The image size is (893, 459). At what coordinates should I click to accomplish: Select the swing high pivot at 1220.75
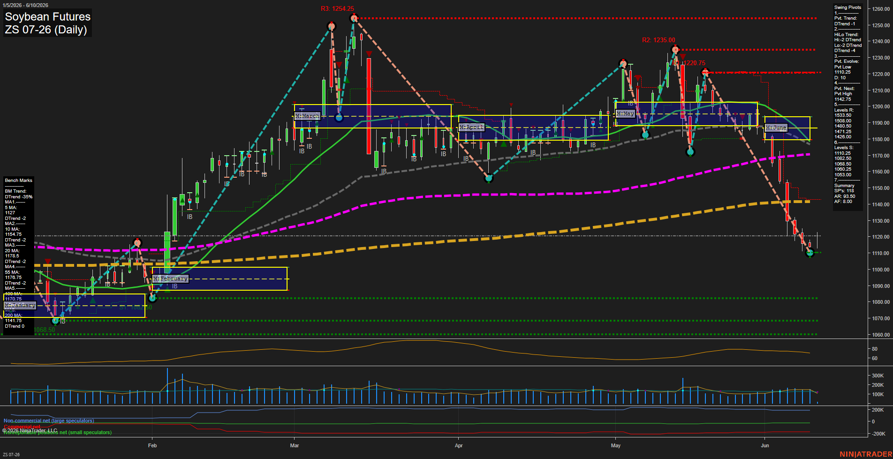[705, 72]
